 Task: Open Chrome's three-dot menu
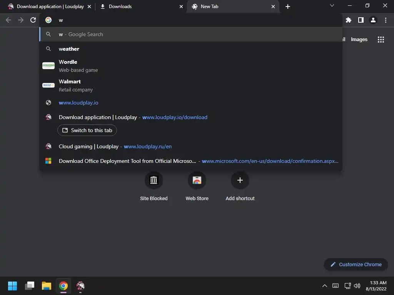pos(386,20)
